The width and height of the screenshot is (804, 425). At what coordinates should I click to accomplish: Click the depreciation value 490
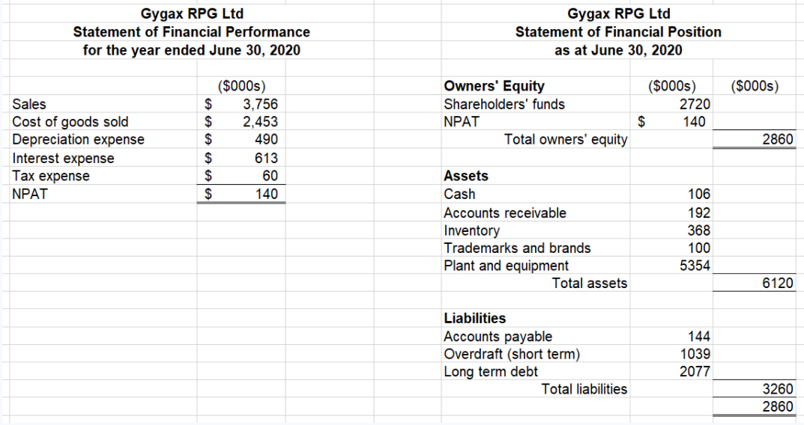267,139
